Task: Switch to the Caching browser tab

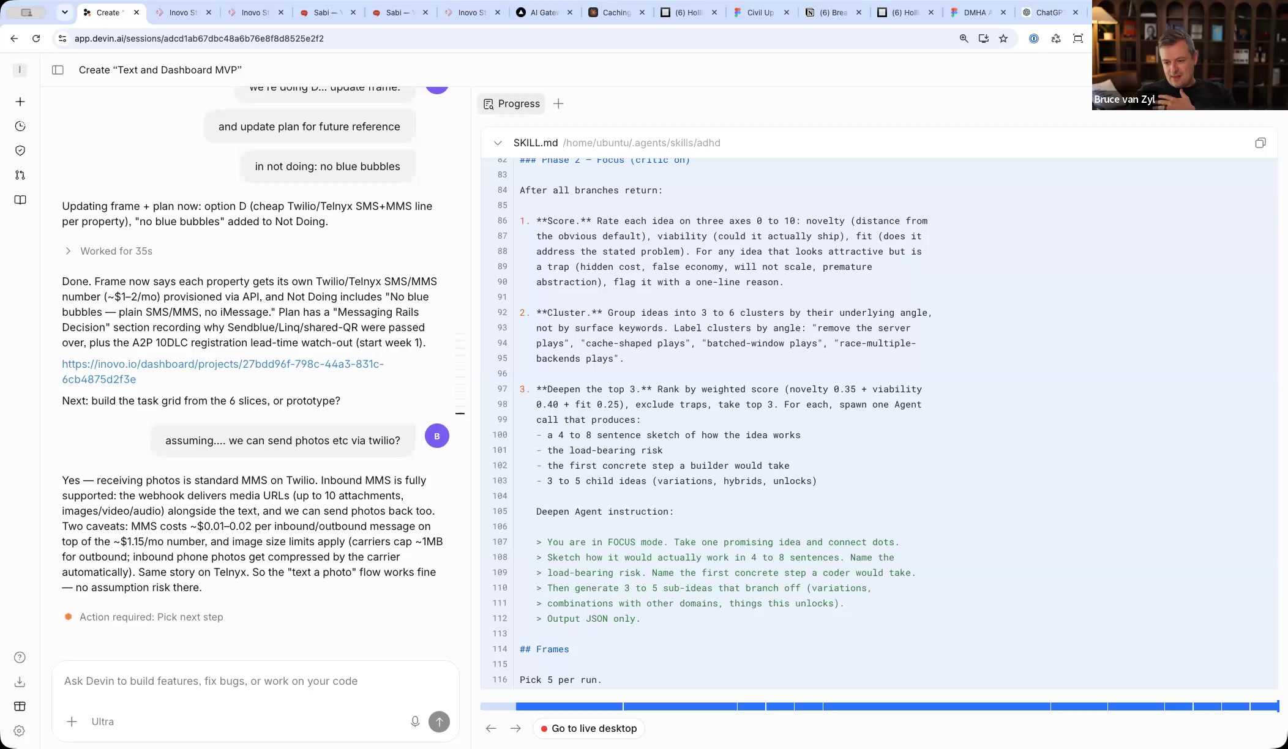Action: (x=616, y=12)
